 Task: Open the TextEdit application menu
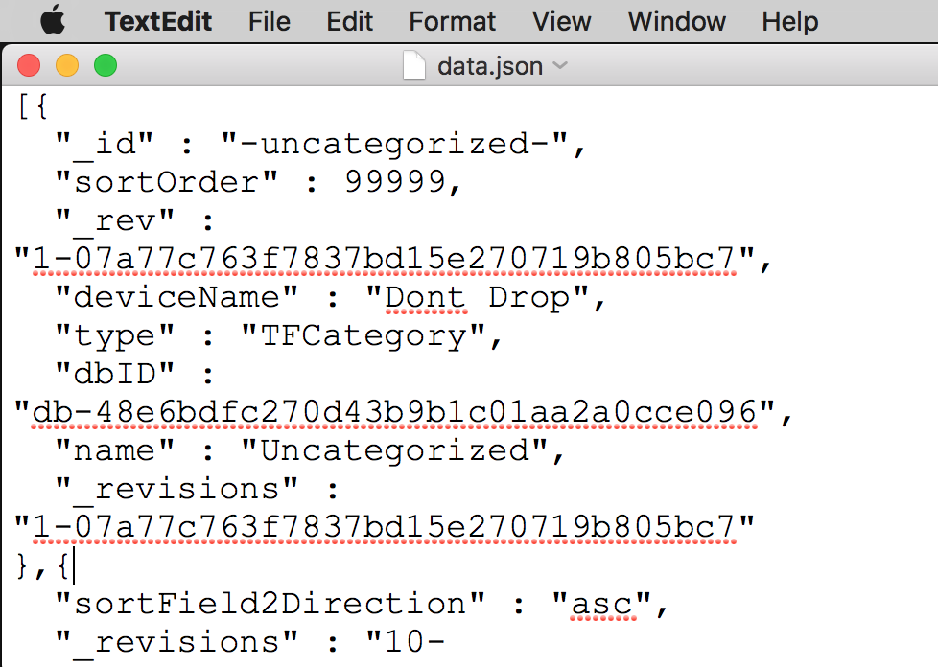tap(158, 21)
